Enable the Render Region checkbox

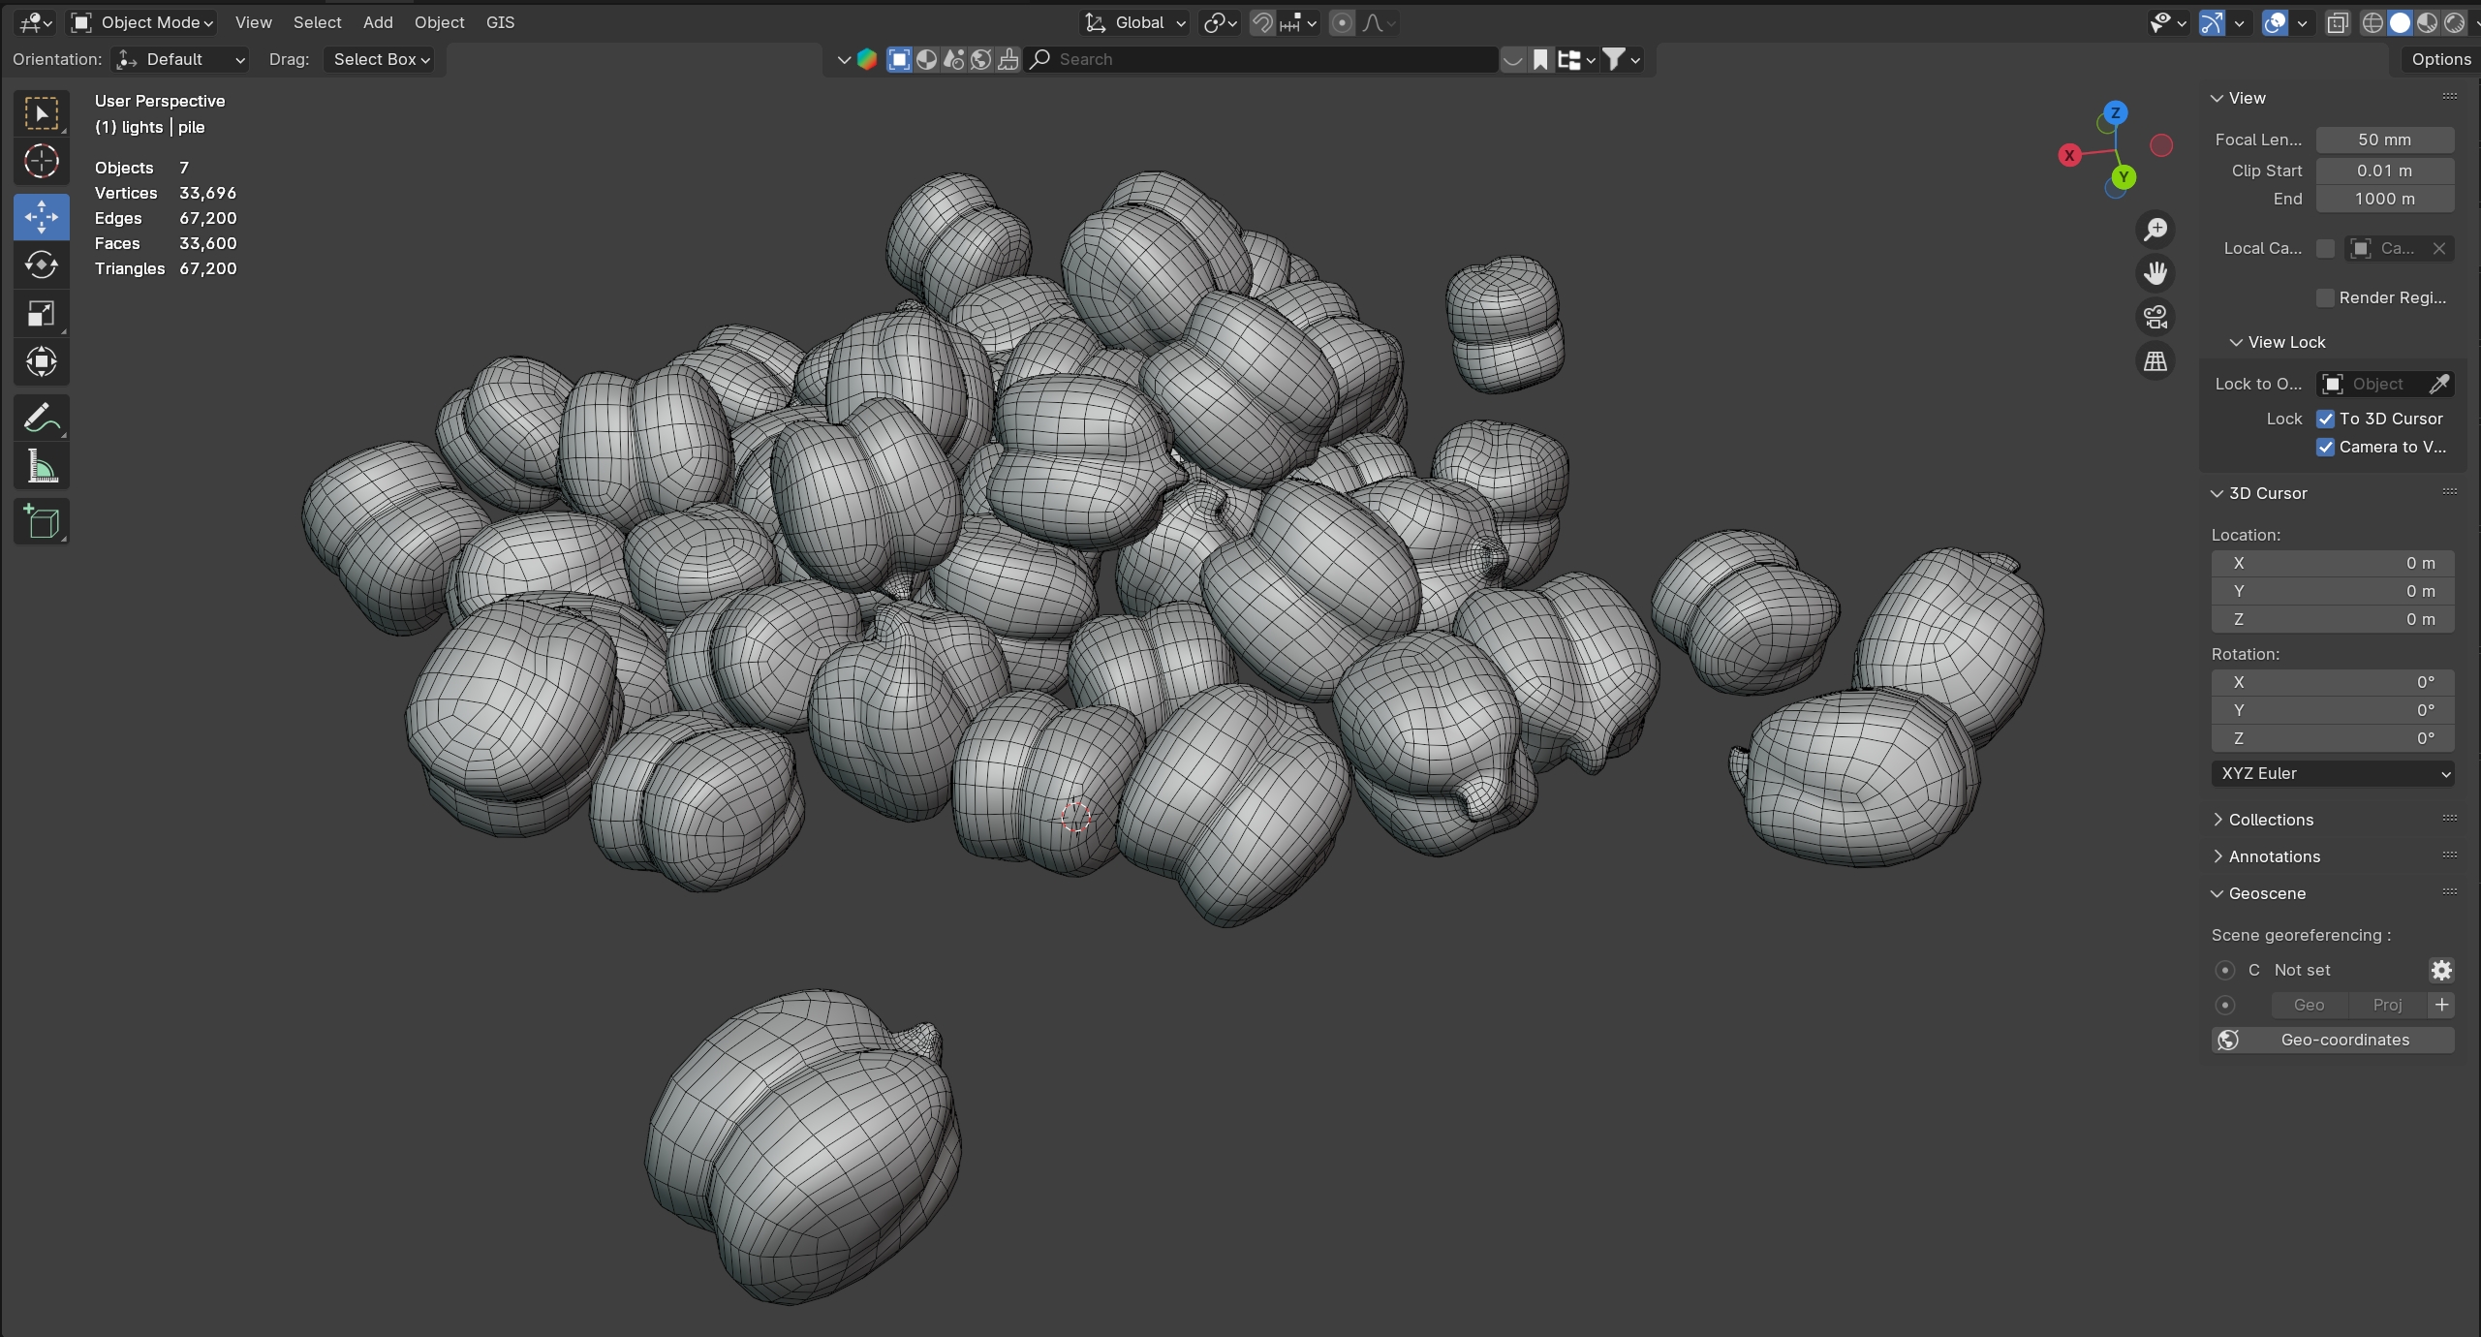pos(2325,297)
